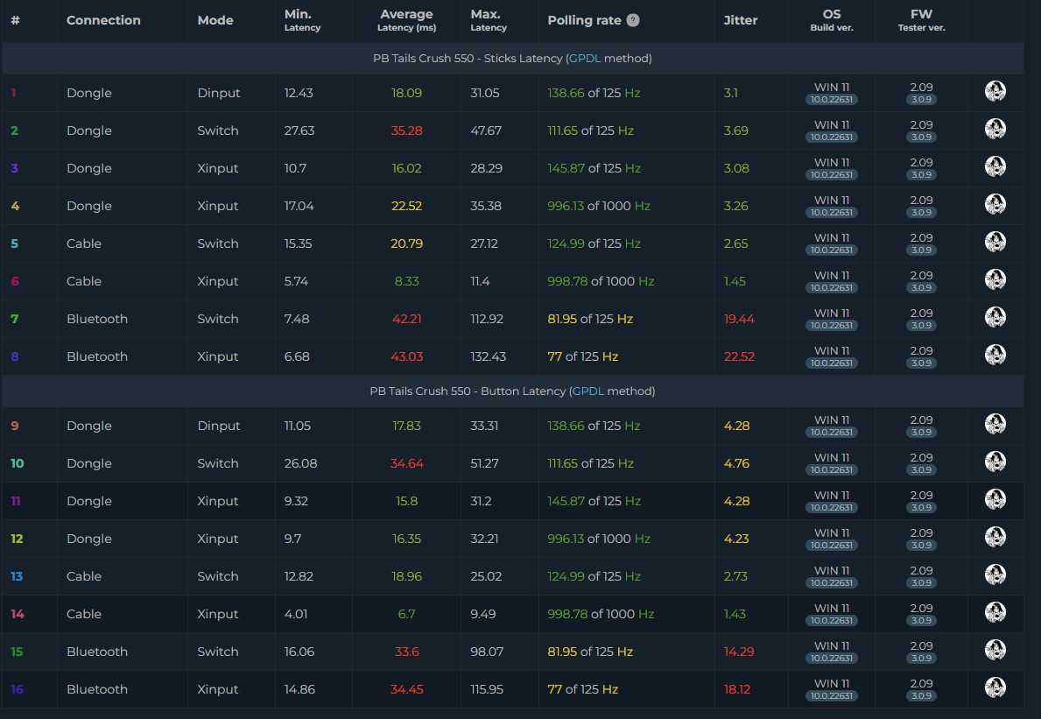Click the # column header
Screen dimensions: 1041x719
pos(15,21)
